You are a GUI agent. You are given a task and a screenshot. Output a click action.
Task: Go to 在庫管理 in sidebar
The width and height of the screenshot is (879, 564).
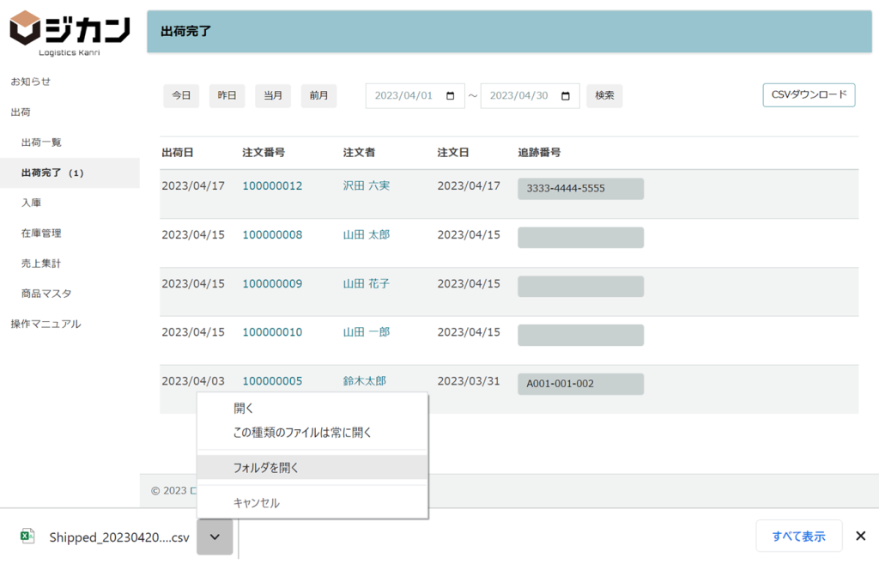pyautogui.click(x=41, y=233)
